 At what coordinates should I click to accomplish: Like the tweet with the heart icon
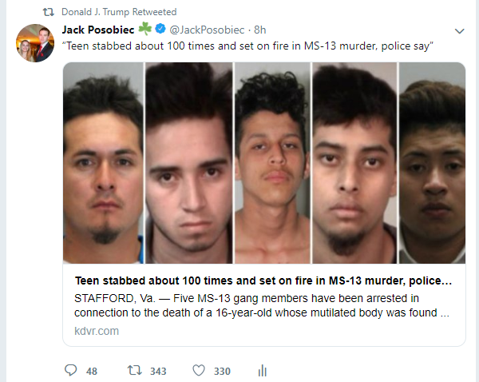pos(199,370)
